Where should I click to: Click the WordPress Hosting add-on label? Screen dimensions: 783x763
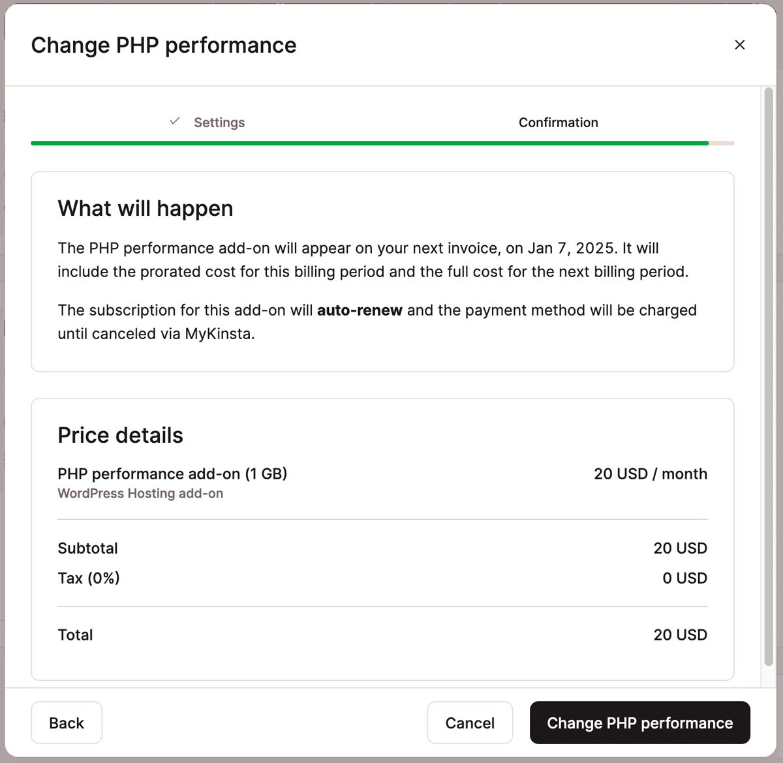[140, 493]
